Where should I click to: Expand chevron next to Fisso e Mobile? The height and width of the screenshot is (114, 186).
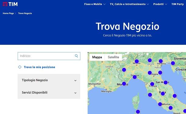click(104, 4)
